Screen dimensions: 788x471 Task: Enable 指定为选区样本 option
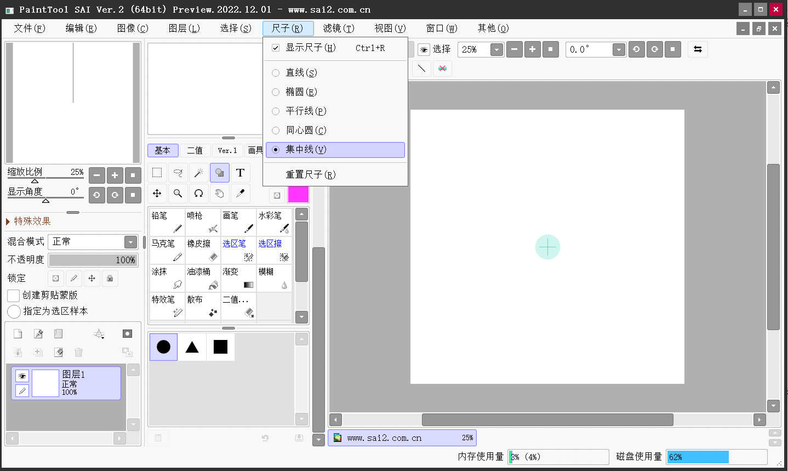click(x=14, y=311)
